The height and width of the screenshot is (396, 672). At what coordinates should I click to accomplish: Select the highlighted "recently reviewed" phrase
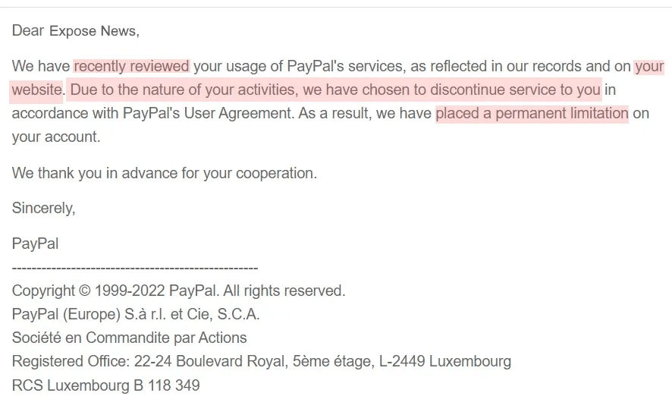pos(131,67)
